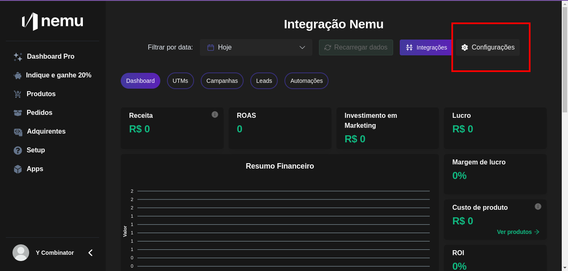Switch to the Leads tab
The height and width of the screenshot is (271, 568).
click(x=264, y=81)
